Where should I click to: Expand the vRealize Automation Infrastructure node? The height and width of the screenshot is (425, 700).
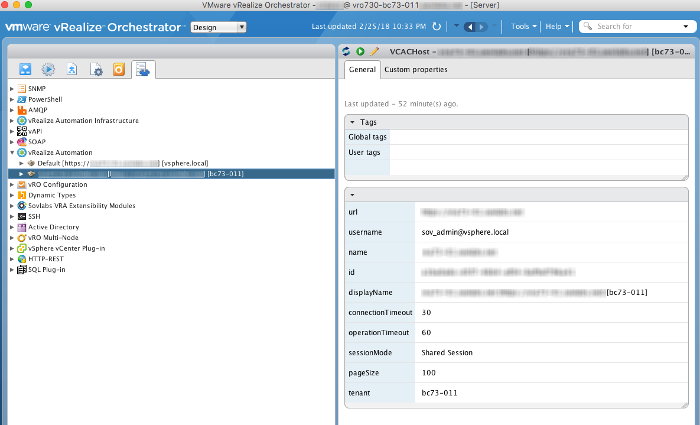pyautogui.click(x=12, y=121)
